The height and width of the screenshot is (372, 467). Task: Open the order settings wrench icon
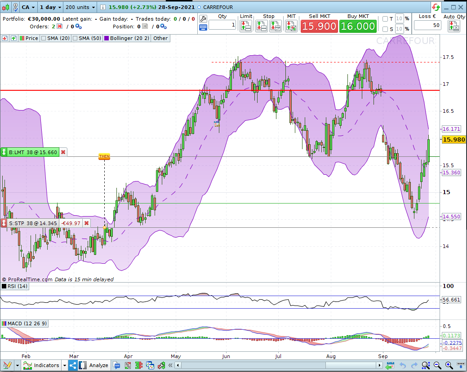[x=203, y=19]
